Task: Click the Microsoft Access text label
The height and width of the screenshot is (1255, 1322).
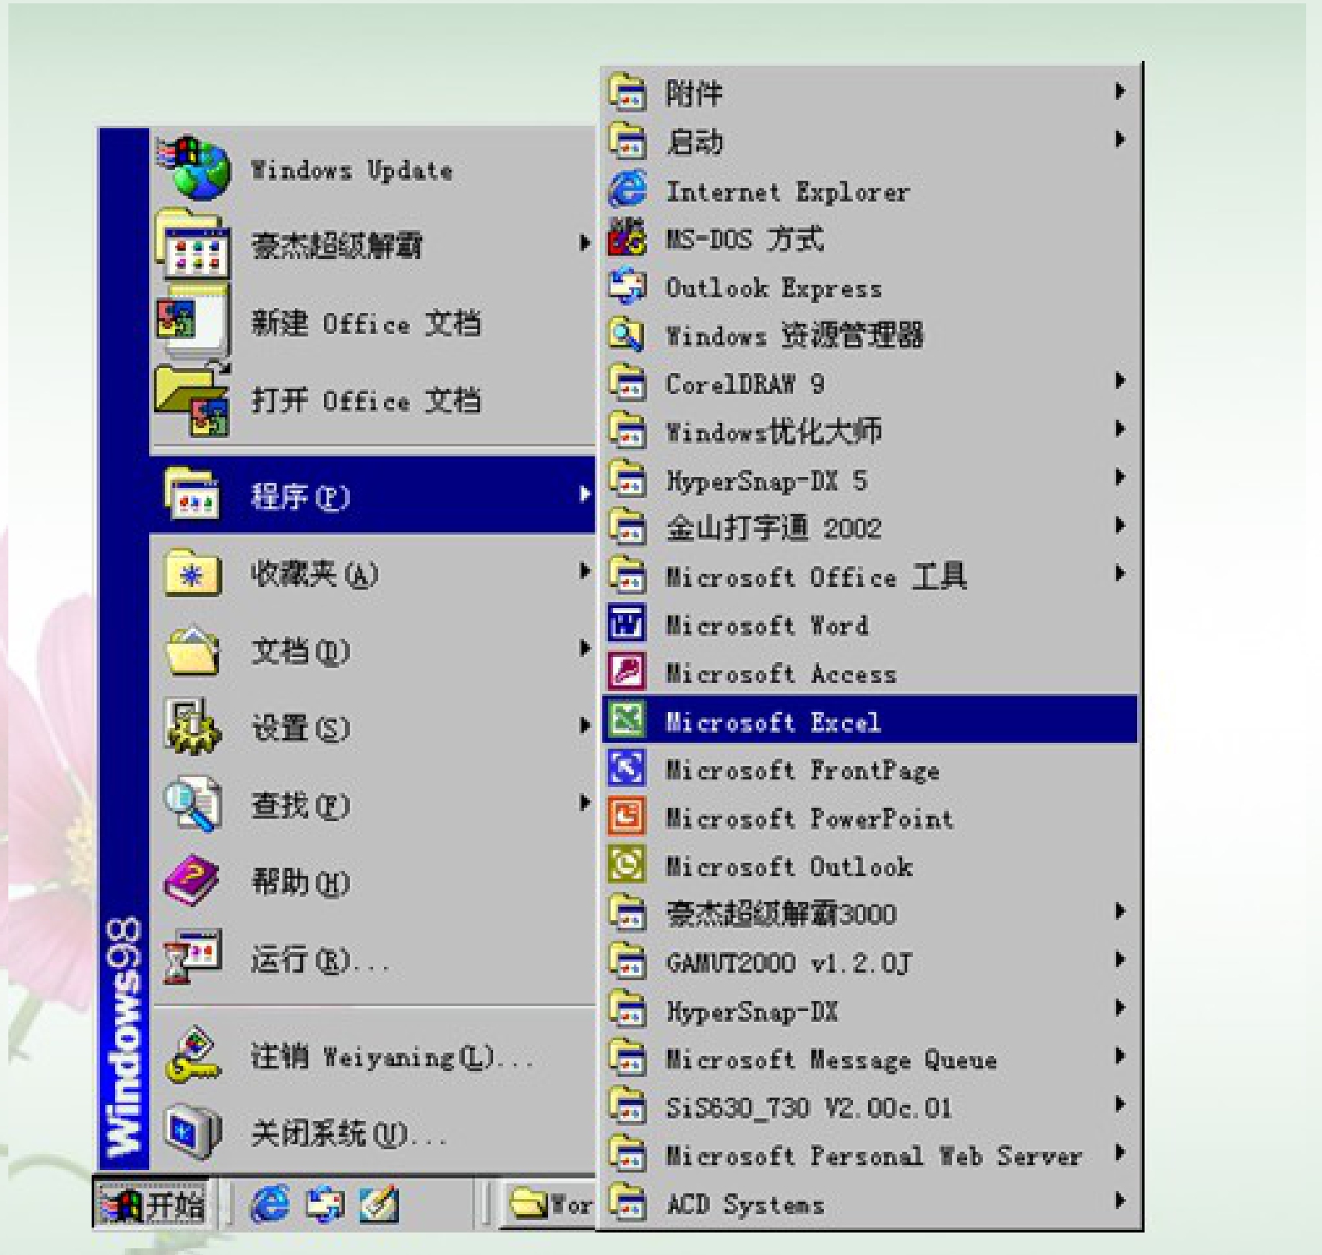Action: (x=781, y=673)
